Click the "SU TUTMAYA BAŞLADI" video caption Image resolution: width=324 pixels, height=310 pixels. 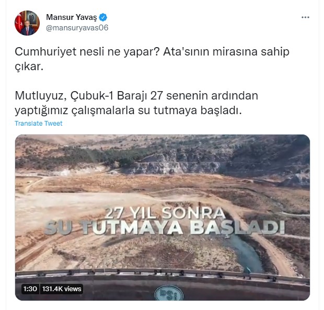coord(165,228)
